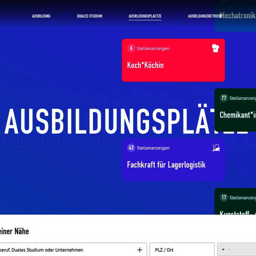Viewport: 256px width, 256px height.
Task: Open the Koch*Köchin job card
Action: (x=173, y=65)
